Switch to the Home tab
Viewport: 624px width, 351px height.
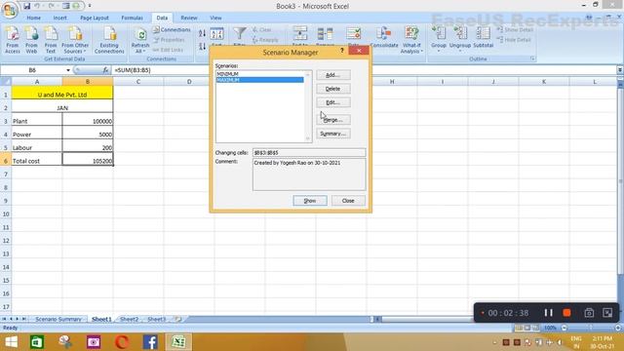tap(33, 18)
